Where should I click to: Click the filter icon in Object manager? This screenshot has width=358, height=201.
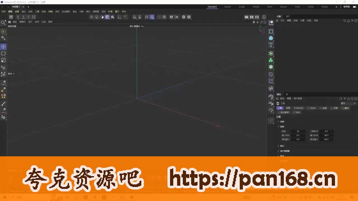click(x=352, y=21)
